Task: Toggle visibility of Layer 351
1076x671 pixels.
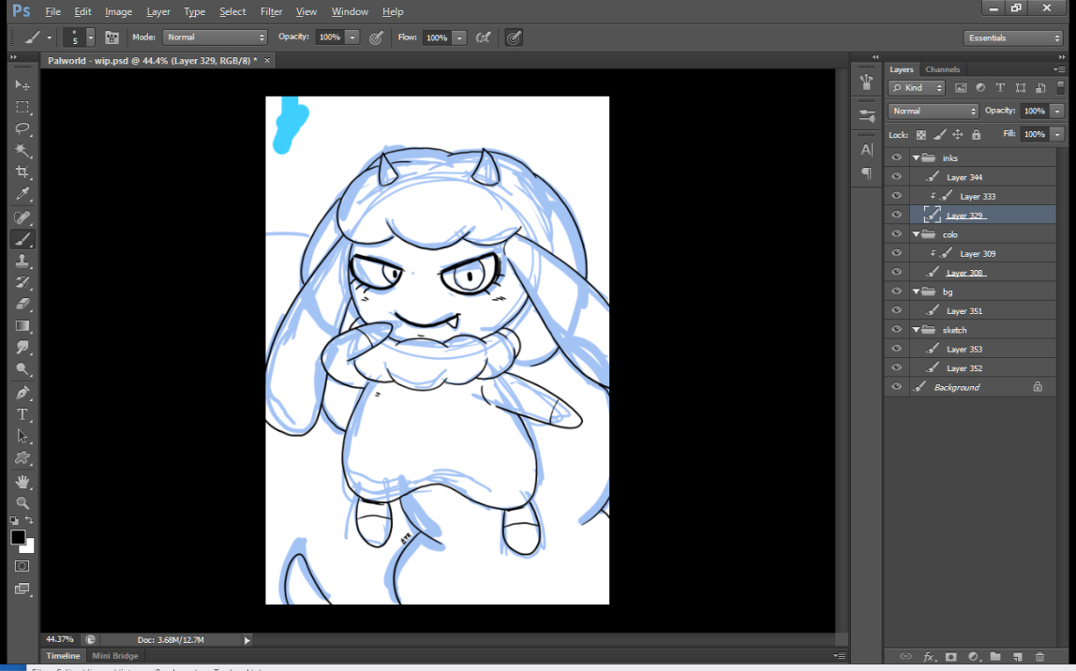Action: tap(897, 311)
